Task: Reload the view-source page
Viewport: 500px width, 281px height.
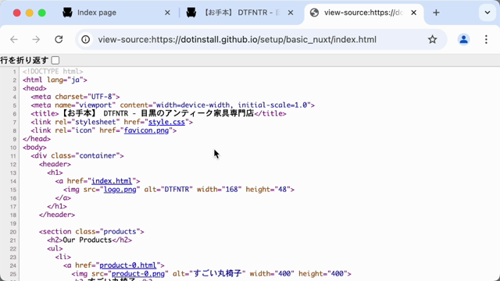Action: (x=59, y=40)
